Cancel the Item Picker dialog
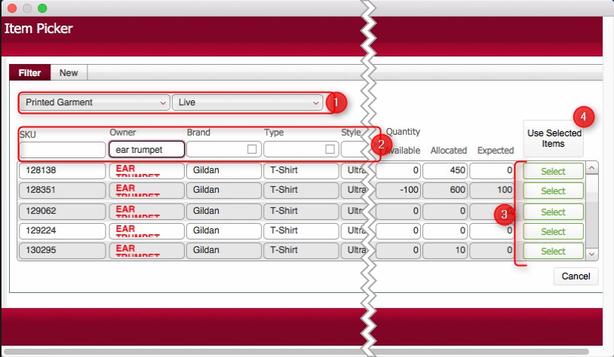This screenshot has height=357, width=614. point(576,276)
